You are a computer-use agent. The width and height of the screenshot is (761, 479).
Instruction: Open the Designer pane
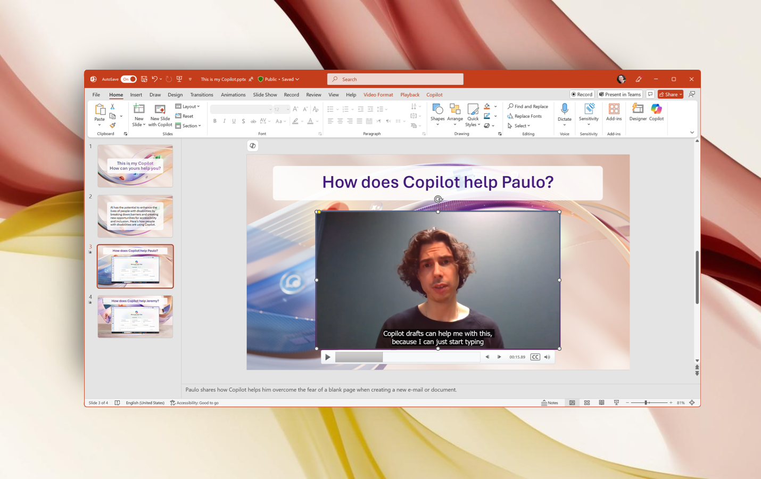(638, 112)
